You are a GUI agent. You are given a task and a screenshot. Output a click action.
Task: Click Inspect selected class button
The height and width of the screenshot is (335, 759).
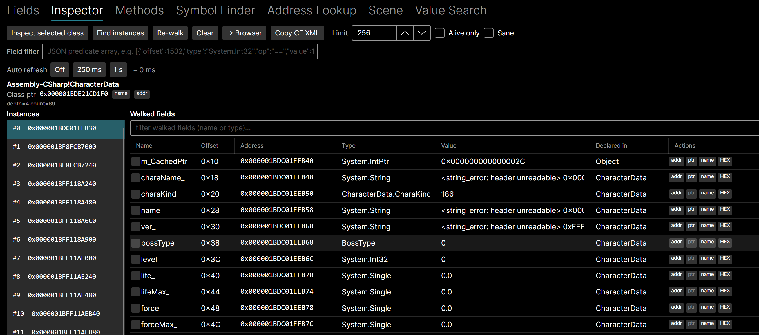pyautogui.click(x=47, y=33)
